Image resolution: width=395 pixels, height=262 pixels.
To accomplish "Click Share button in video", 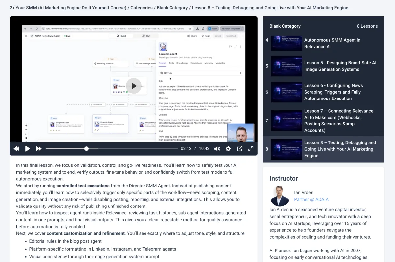I will pyautogui.click(x=192, y=36).
